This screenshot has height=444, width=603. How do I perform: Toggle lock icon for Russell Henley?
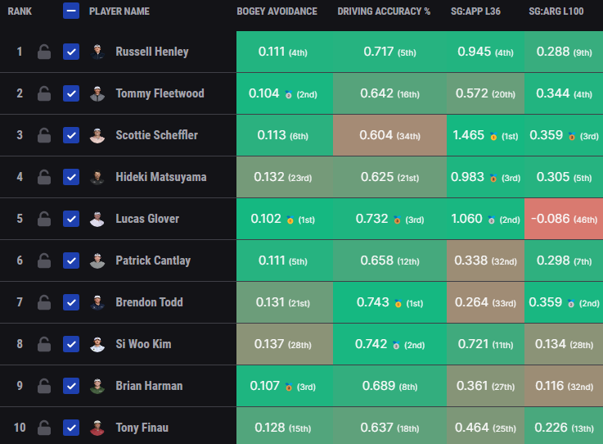tap(44, 52)
